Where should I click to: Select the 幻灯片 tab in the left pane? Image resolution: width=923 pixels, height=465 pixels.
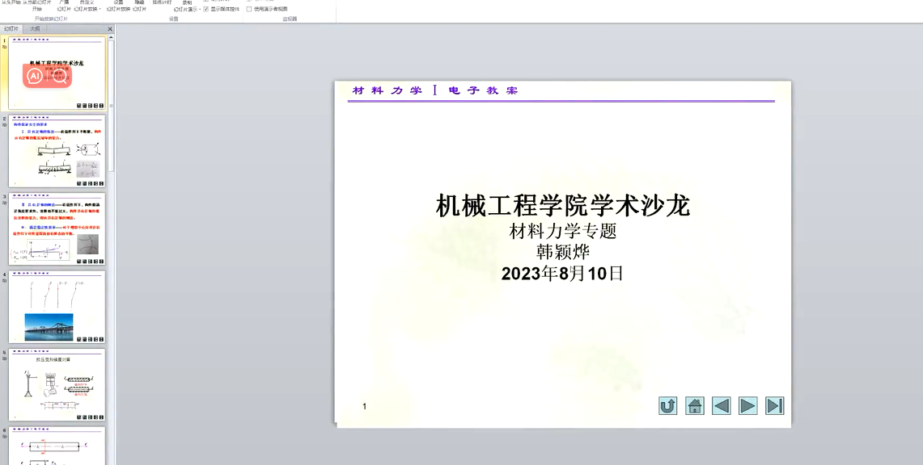pyautogui.click(x=11, y=29)
